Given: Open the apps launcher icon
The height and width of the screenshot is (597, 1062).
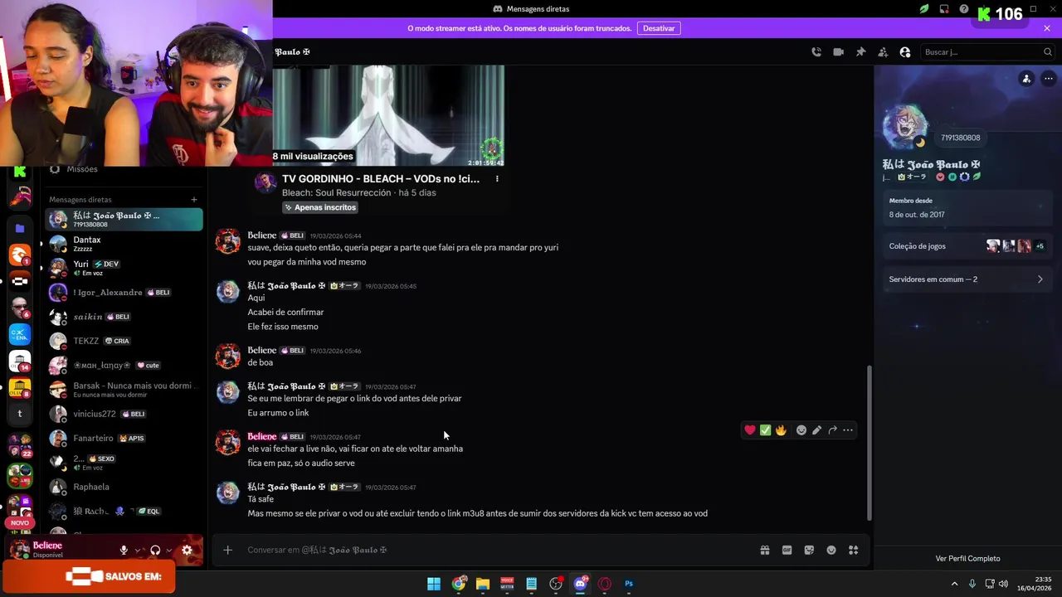Looking at the screenshot, I should click(853, 550).
